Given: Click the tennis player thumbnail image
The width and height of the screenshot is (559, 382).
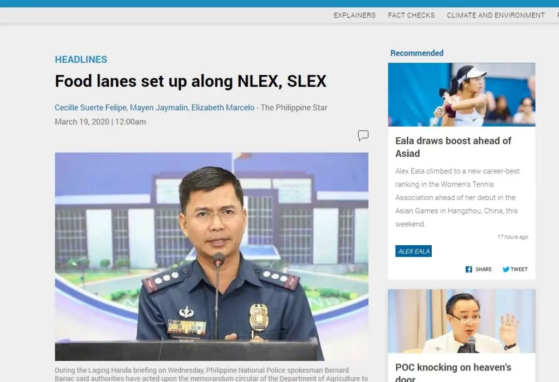Looking at the screenshot, I should point(462,95).
